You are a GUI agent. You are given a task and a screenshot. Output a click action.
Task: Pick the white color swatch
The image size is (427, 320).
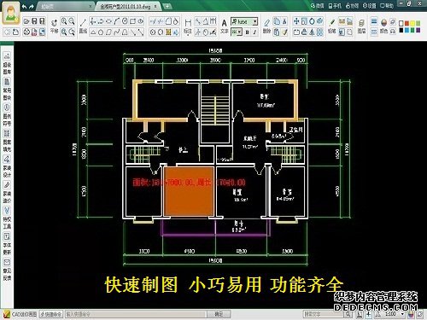tap(401, 23)
